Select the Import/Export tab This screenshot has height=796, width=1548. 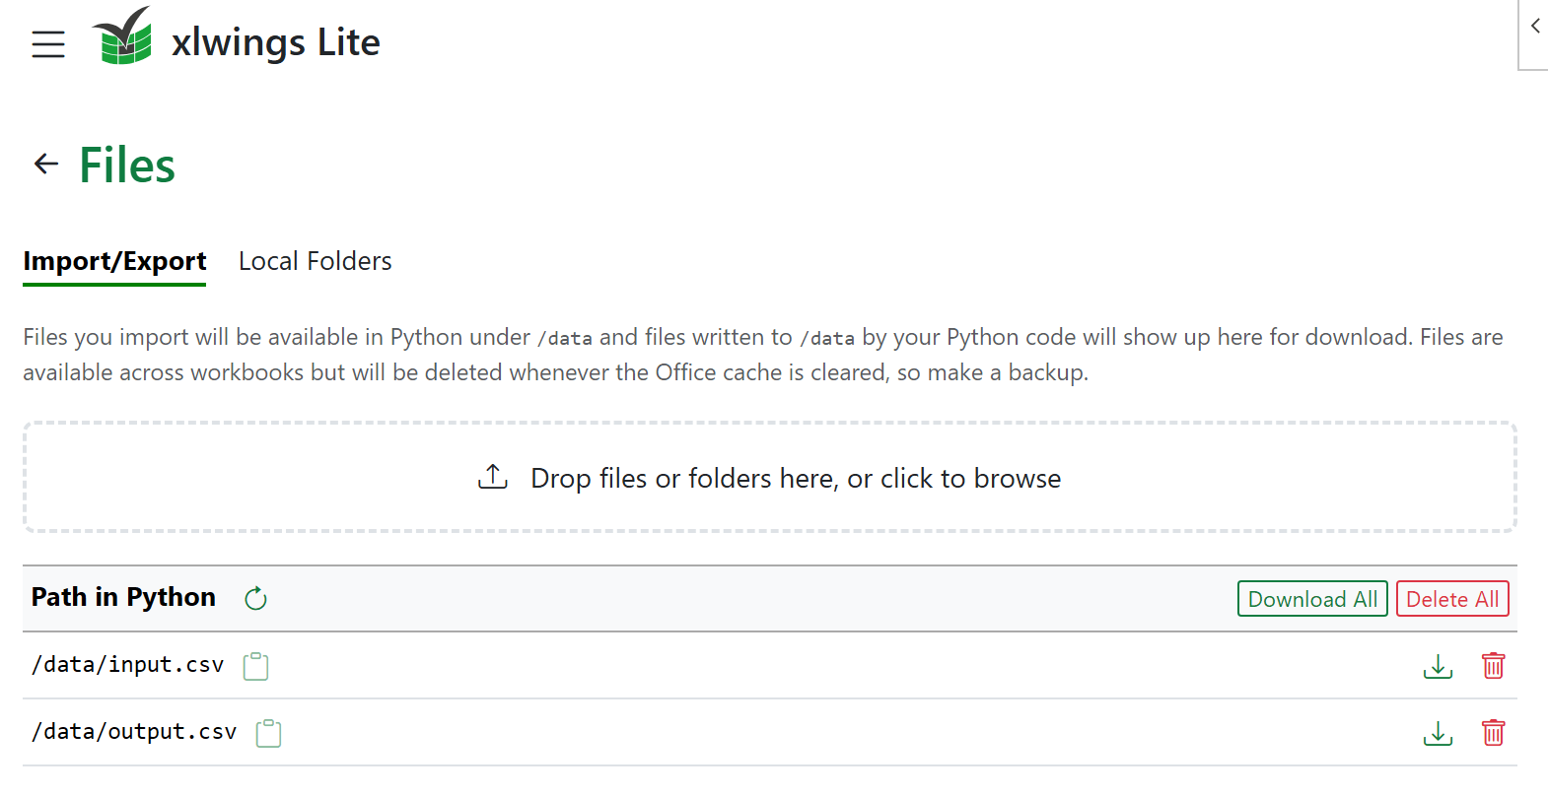tap(114, 261)
